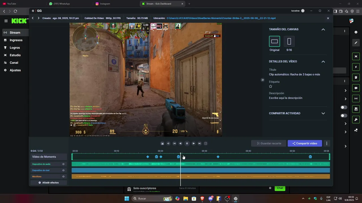Open the clip file location link
Image resolution: width=362 pixels, height=203 pixels.
pos(221,18)
